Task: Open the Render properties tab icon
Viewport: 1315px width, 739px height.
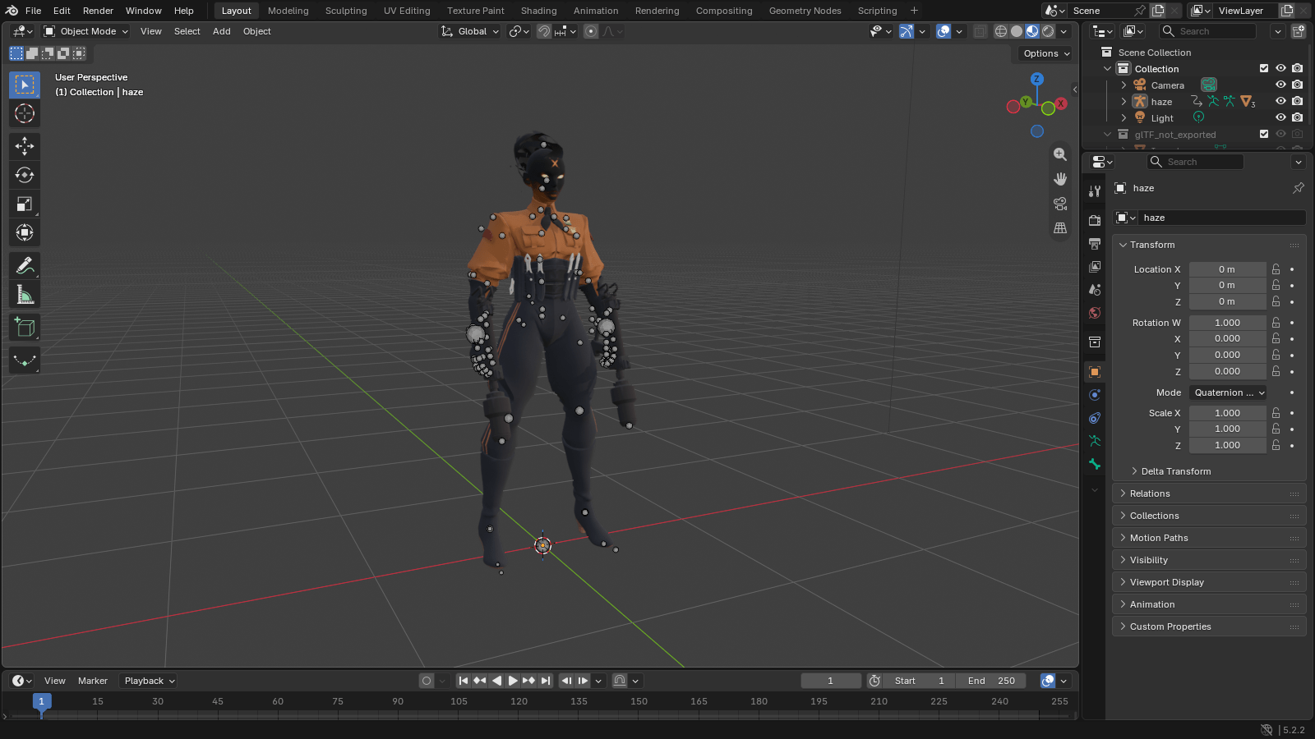Action: (x=1095, y=221)
